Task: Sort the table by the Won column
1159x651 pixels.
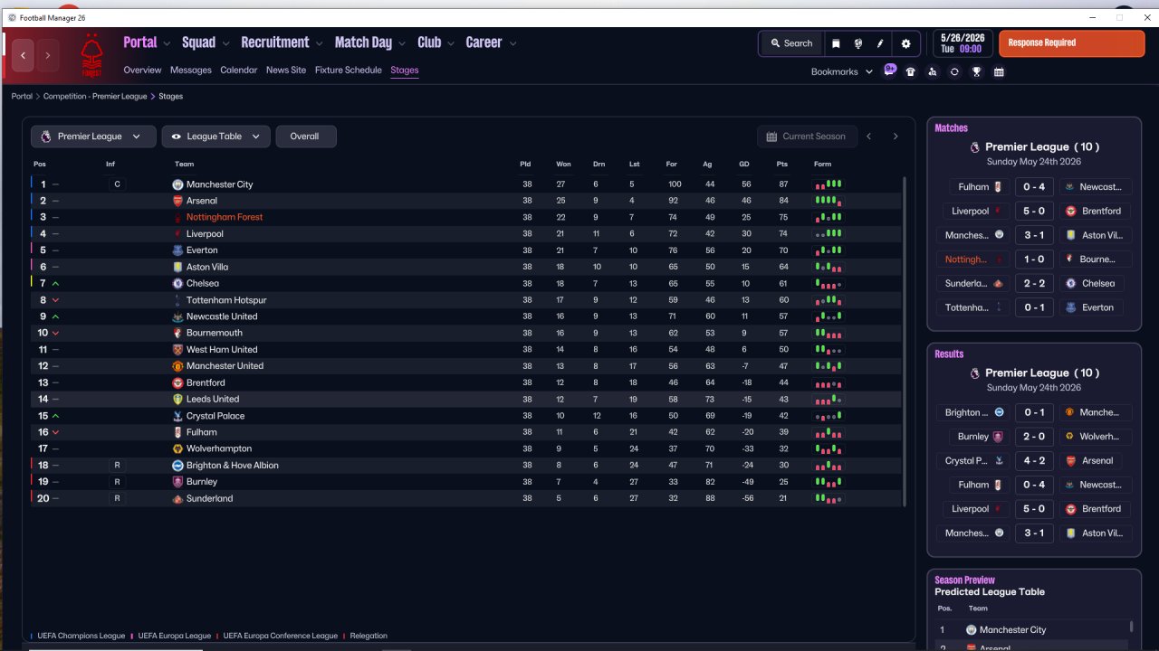Action: click(563, 165)
